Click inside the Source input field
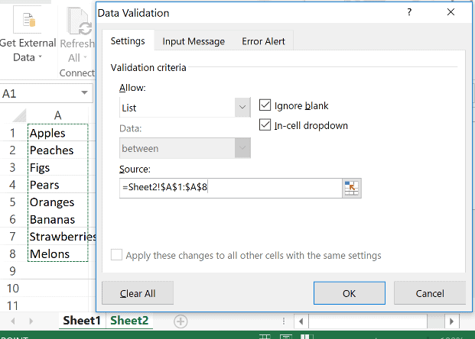The width and height of the screenshot is (475, 339). tap(229, 189)
